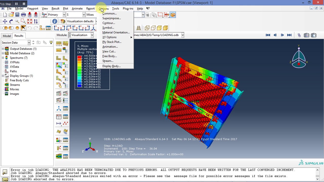Switch to the Model tab

point(7,36)
